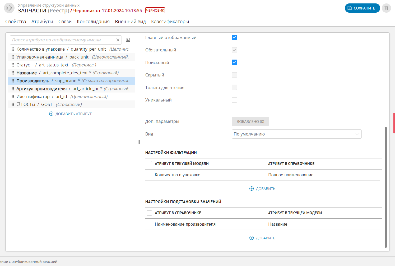
Task: Open the Вид dropdown По умолчанию
Action: pos(296,134)
